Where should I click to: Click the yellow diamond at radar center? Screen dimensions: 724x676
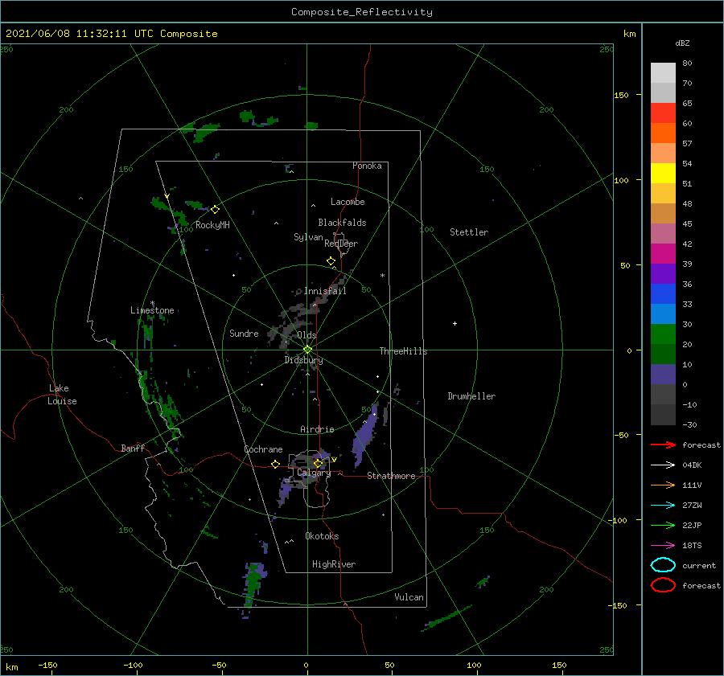307,350
